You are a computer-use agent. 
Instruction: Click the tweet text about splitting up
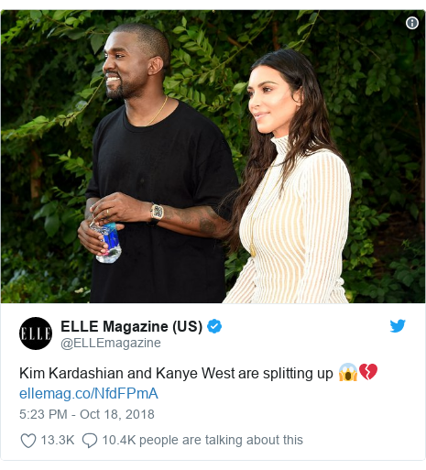pyautogui.click(x=176, y=373)
